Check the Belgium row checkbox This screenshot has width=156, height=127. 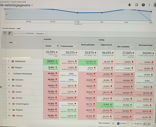pos(4,68)
